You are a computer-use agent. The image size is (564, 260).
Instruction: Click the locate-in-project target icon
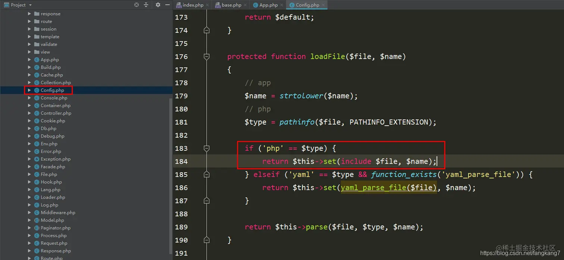(x=137, y=5)
